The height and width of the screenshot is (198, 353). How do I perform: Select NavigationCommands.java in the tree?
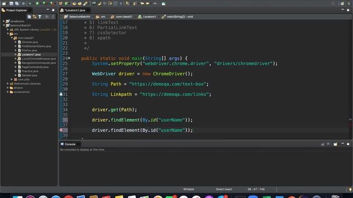(39, 63)
